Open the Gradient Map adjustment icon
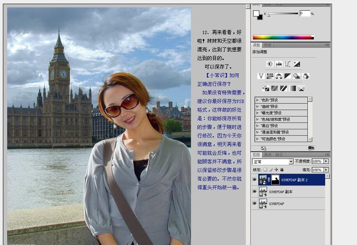357x245 pixels. (292, 88)
